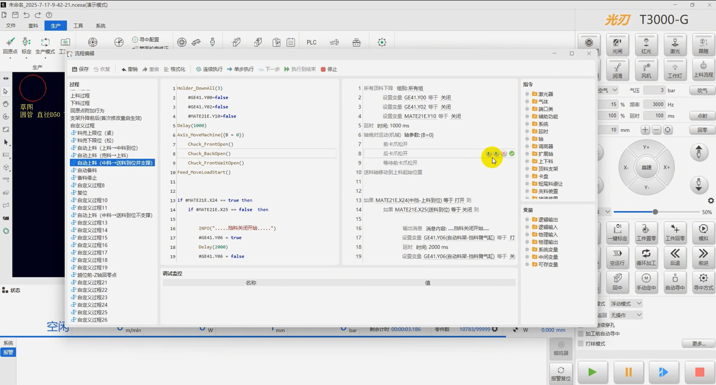Click 格式化 format in flow editor
Viewport: 716px width, 385px height.
click(174, 69)
